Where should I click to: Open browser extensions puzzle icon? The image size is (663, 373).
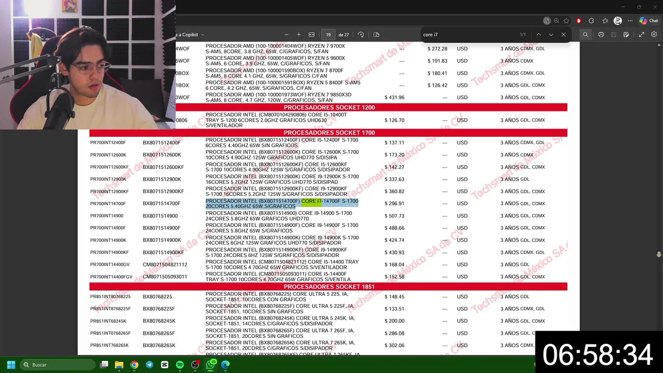tap(592, 21)
